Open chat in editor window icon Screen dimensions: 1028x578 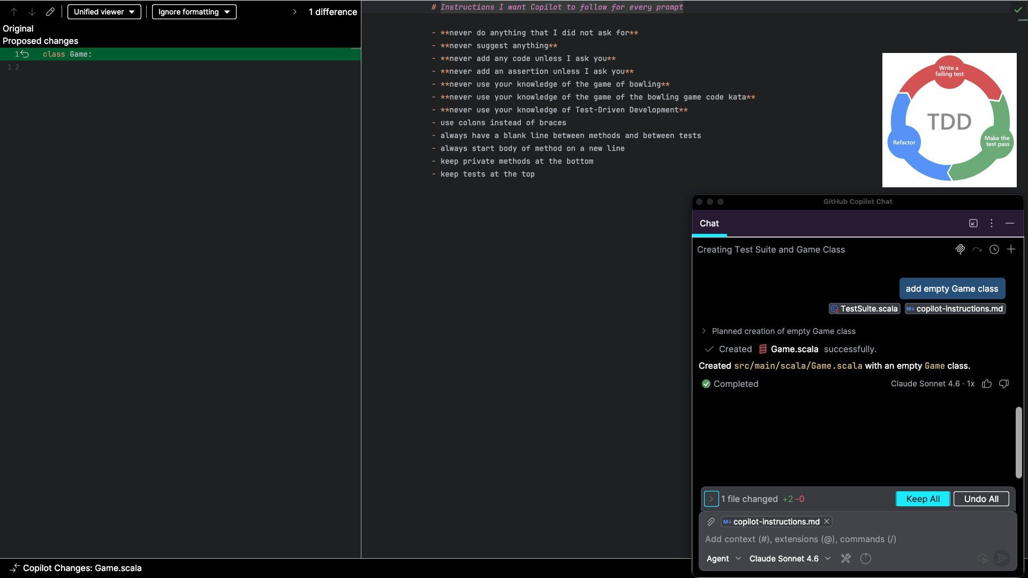click(973, 223)
